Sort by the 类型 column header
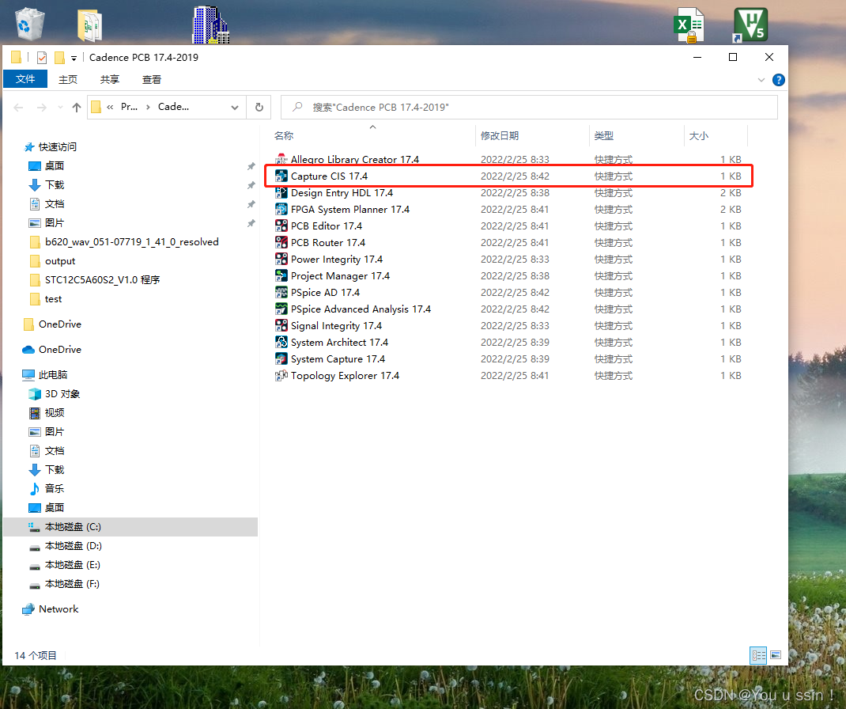 604,135
